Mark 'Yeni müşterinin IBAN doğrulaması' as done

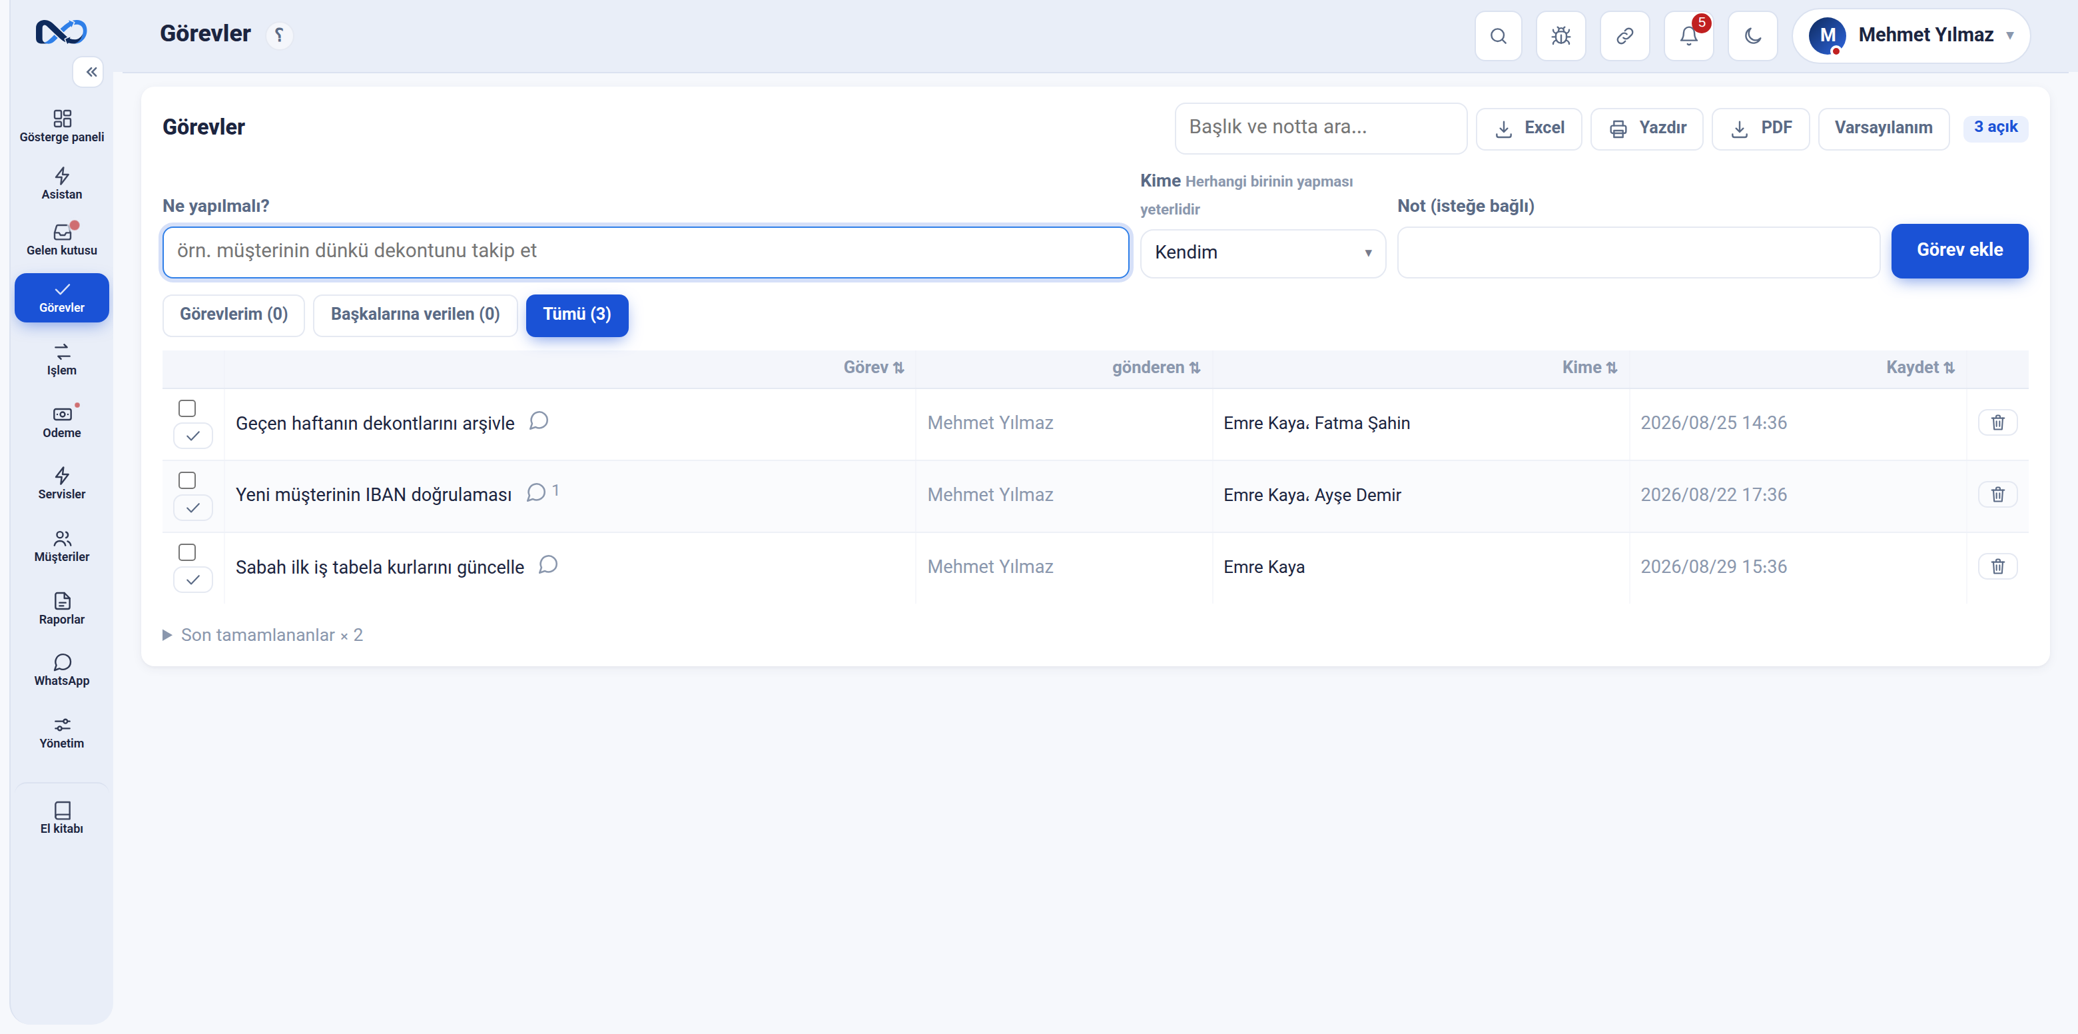point(192,508)
